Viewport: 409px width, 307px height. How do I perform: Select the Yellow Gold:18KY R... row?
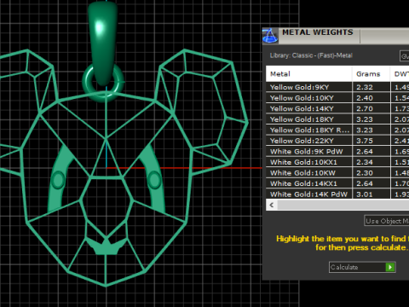[337, 130]
